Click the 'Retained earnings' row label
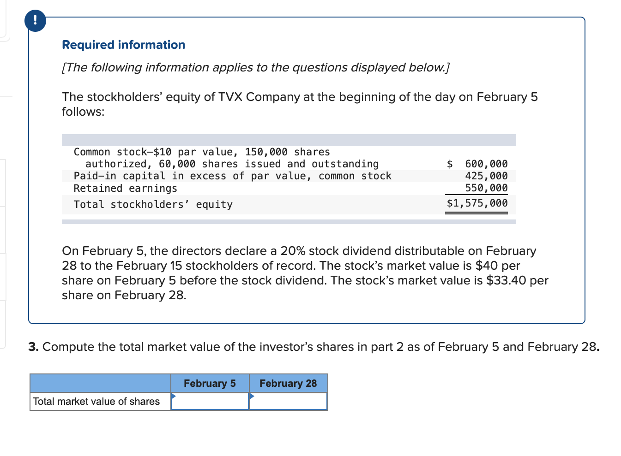Viewport: 621px width, 456px height. click(125, 188)
